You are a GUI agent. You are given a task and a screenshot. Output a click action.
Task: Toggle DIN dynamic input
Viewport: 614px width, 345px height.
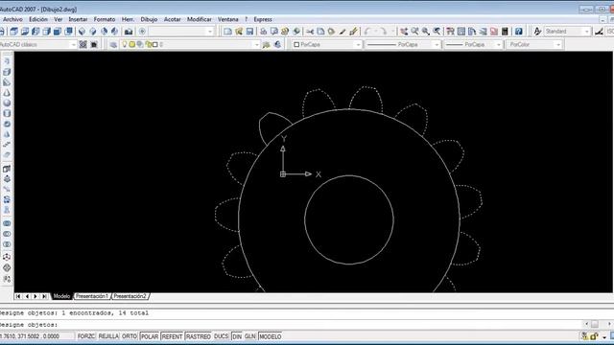tap(237, 336)
